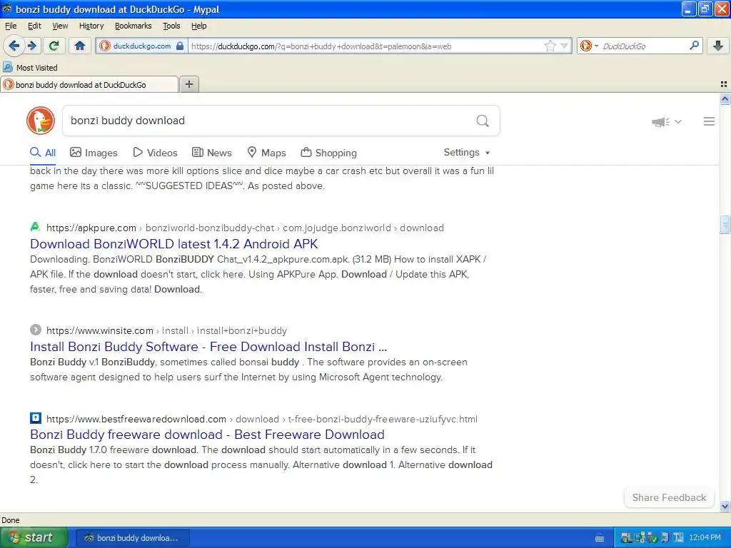Image resolution: width=731 pixels, height=548 pixels.
Task: Click the vertical scrollbar thumb
Action: pos(725,225)
